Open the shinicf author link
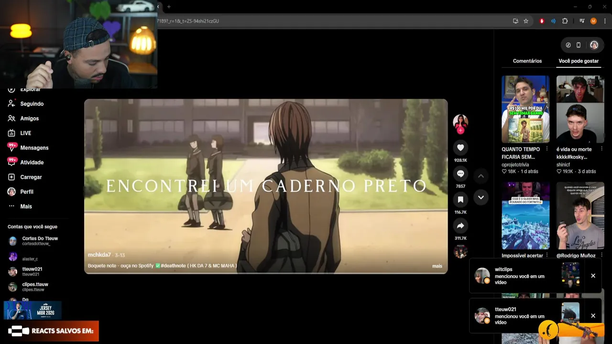Screen dimensions: 612x344 [564, 165]
